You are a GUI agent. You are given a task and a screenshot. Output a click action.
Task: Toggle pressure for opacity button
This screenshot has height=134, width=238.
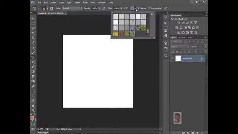click(x=104, y=8)
